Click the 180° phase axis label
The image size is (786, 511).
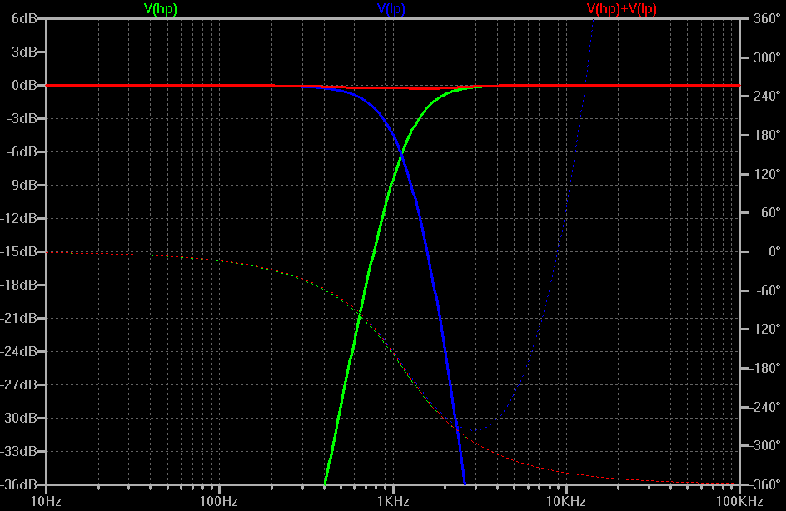[767, 136]
